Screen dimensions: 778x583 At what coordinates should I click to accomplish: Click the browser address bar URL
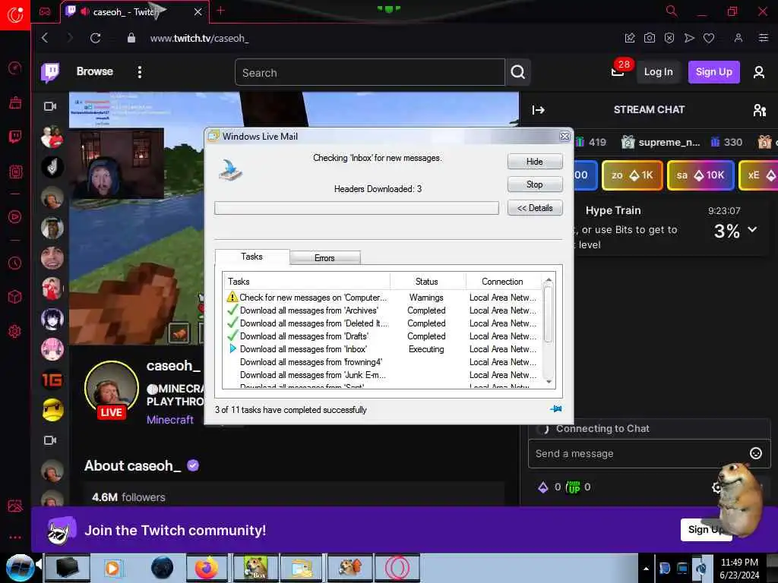(x=199, y=38)
